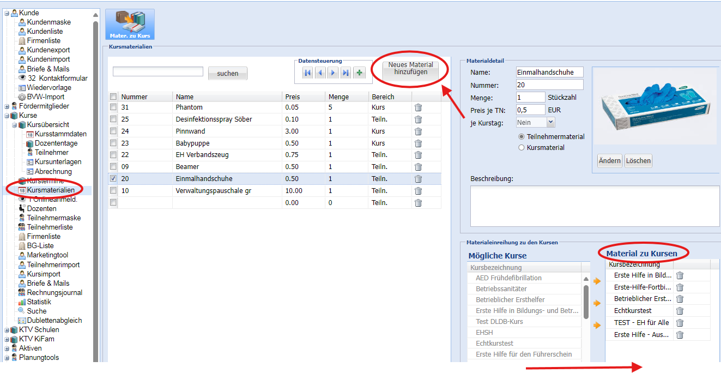Tick the checkbox for Pinnwand row

tap(113, 131)
